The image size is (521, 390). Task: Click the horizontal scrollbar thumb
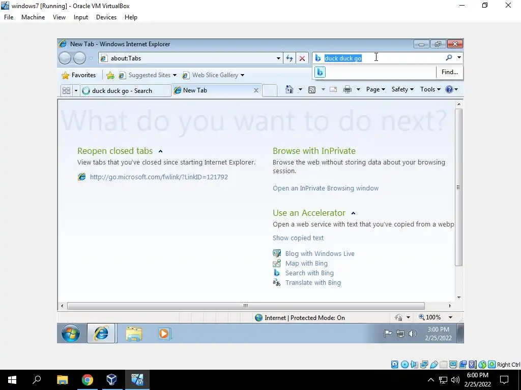click(x=246, y=306)
